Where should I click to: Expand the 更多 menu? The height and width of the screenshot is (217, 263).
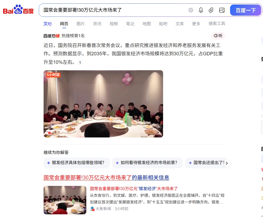(x=196, y=24)
